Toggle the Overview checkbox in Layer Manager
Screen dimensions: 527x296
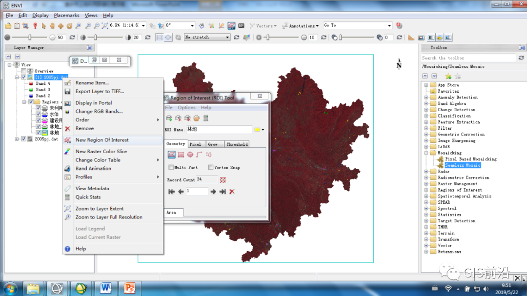(23, 71)
